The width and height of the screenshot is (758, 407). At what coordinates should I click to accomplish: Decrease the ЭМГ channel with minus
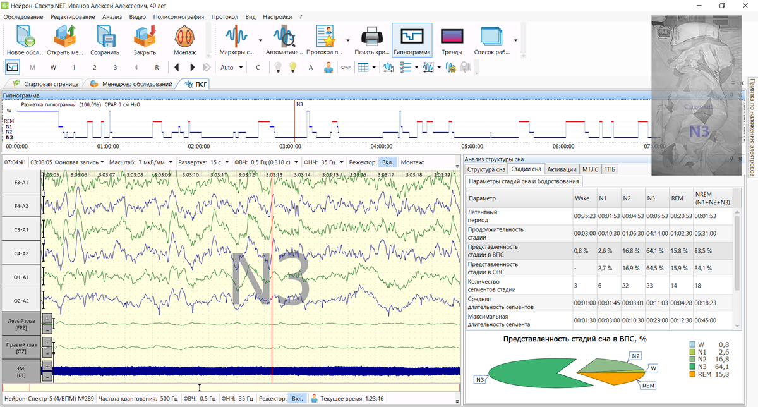[47, 377]
